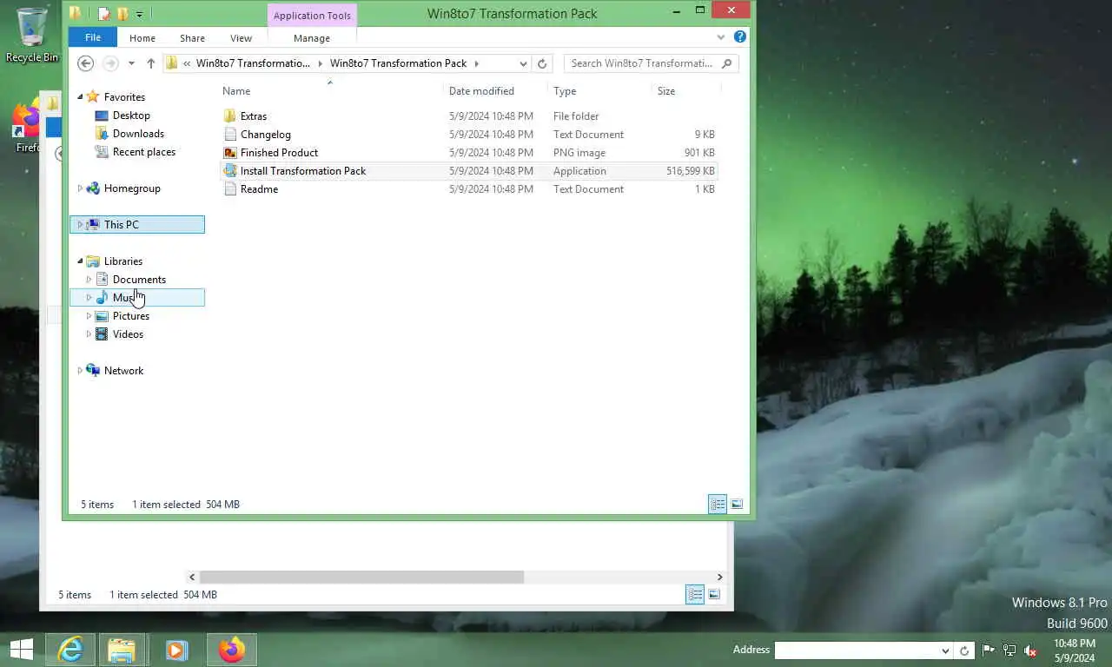Click the Back navigation arrow
Viewport: 1112px width, 667px height.
point(85,63)
